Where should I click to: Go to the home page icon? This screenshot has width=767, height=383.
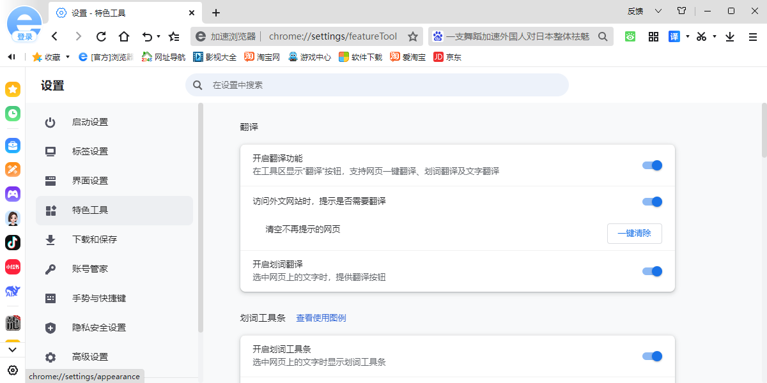pyautogui.click(x=124, y=36)
